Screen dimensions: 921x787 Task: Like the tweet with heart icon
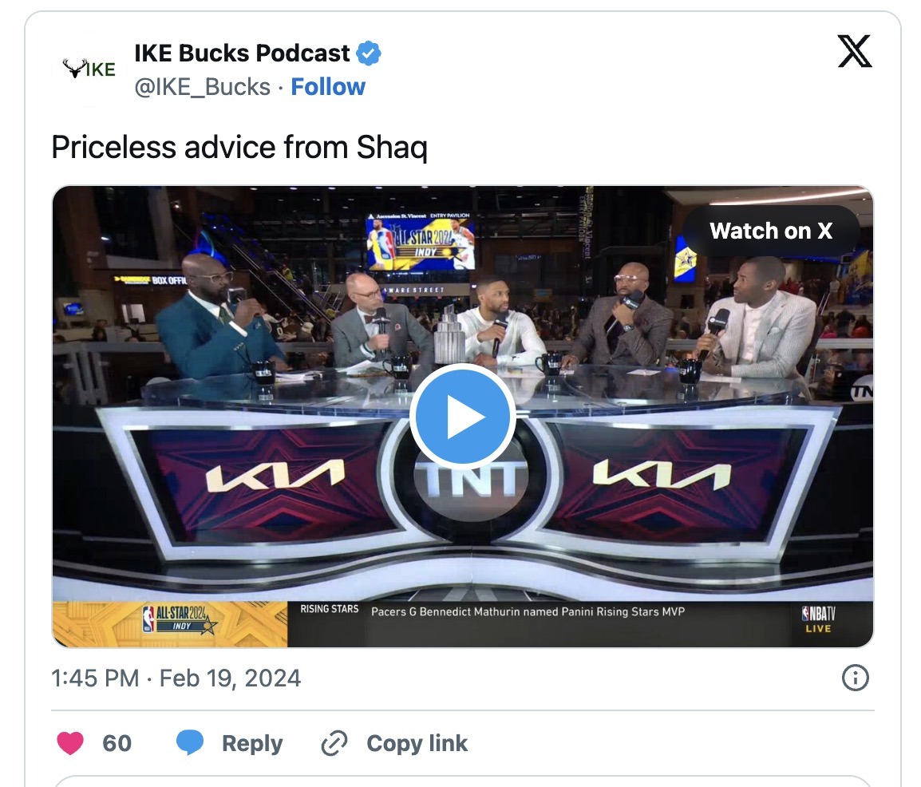point(70,743)
